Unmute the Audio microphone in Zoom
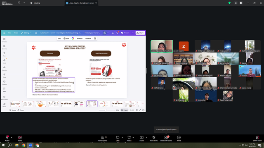Viewport: 264px width, 148px height. click(7, 138)
